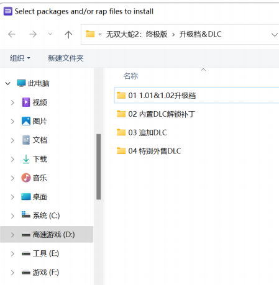The image size is (279, 285).
Task: Select breadcrumb 升级档&DLC
Action: click(x=200, y=34)
